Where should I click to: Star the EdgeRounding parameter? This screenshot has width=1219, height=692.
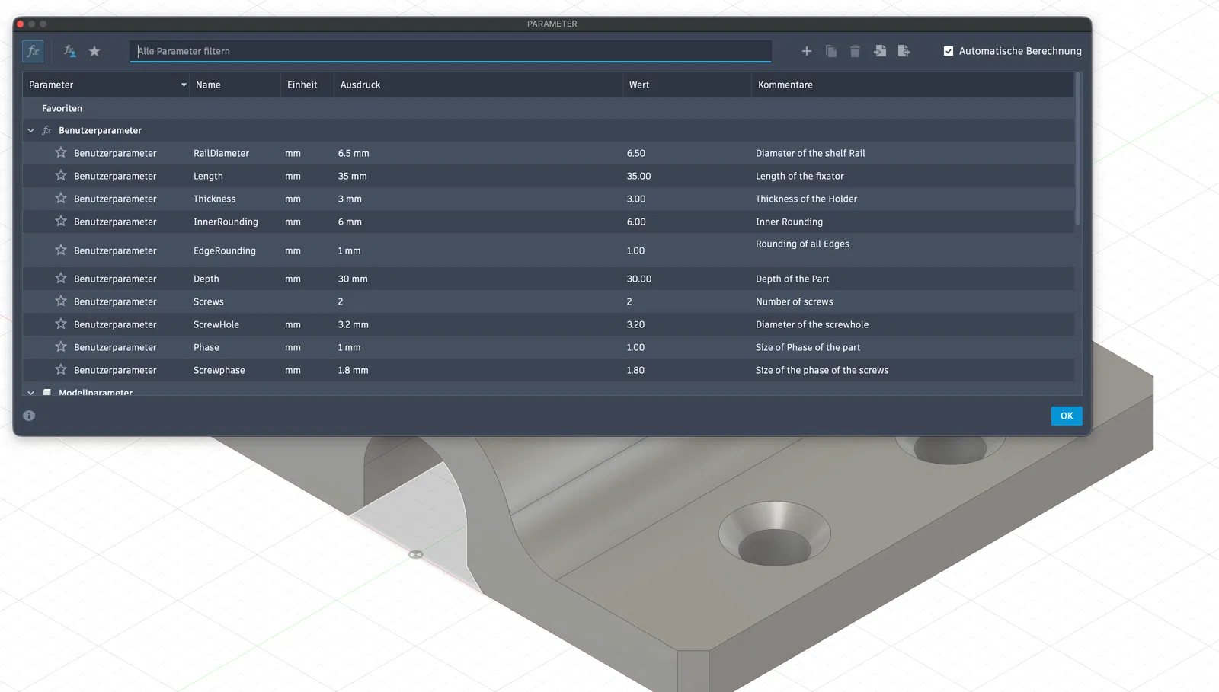[61, 250]
